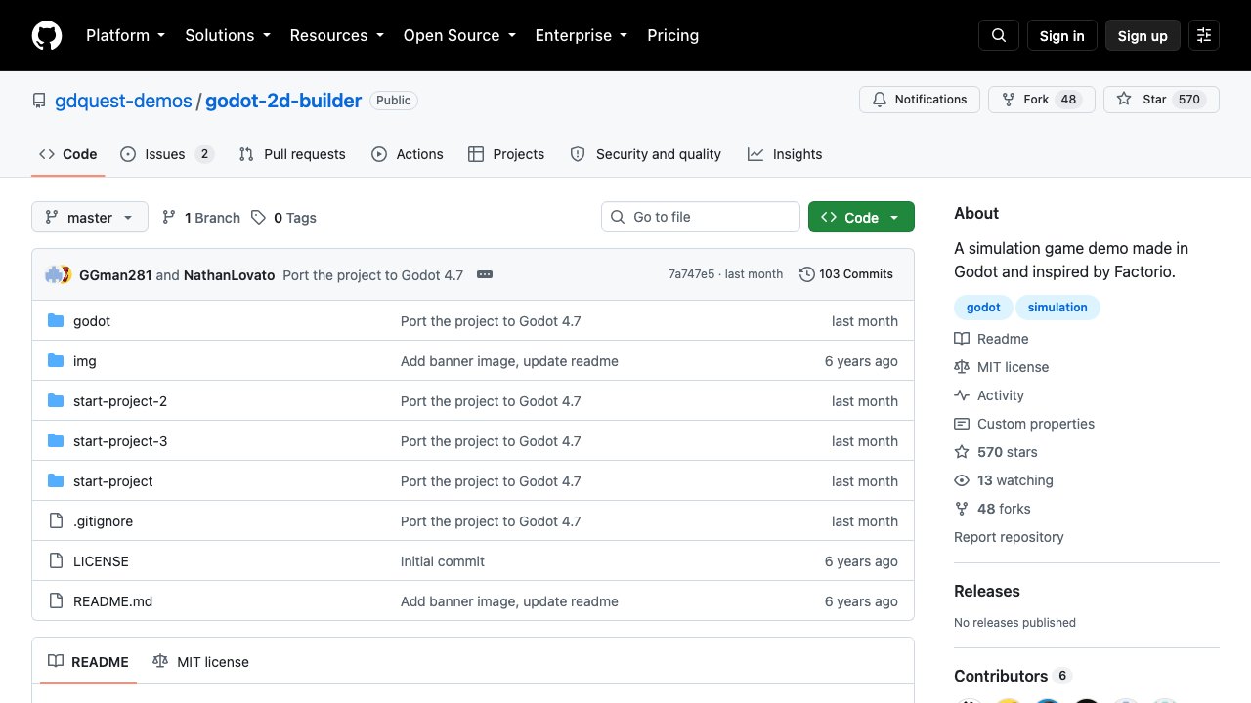1251x703 pixels.
Task: Open the Activity link
Action: coord(989,395)
